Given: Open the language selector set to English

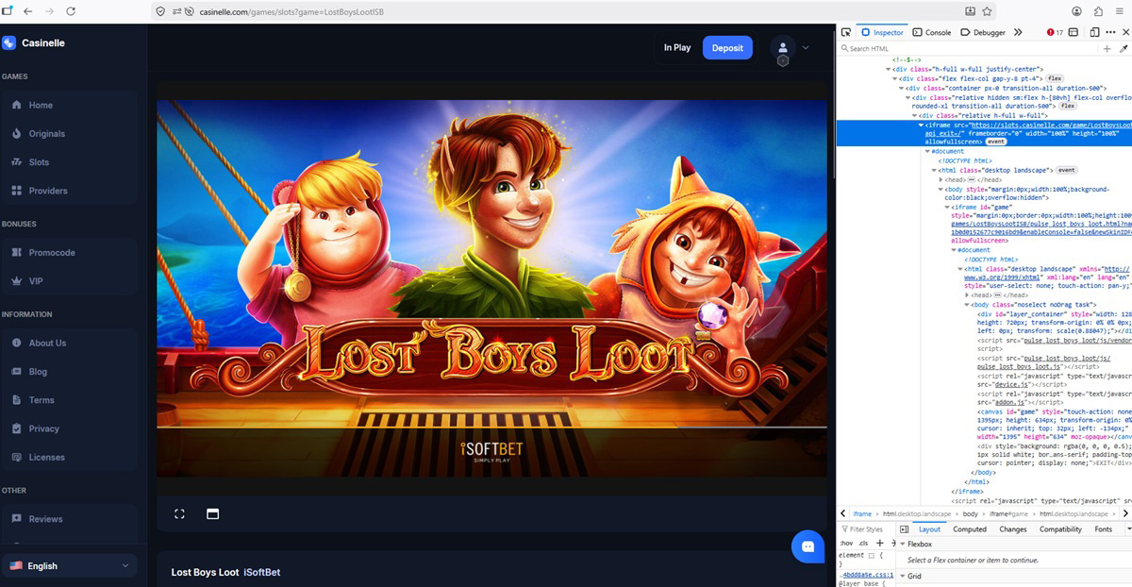Looking at the screenshot, I should point(68,565).
